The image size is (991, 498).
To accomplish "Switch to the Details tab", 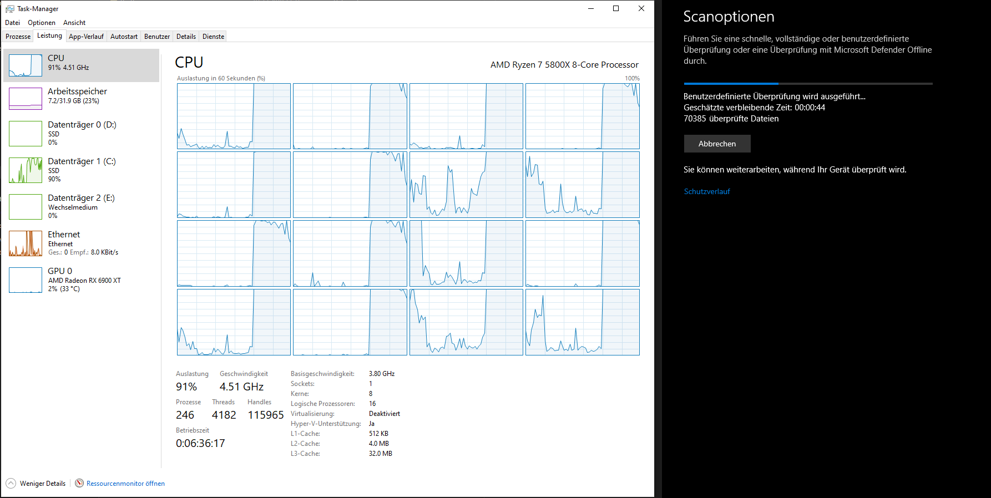I will (186, 37).
